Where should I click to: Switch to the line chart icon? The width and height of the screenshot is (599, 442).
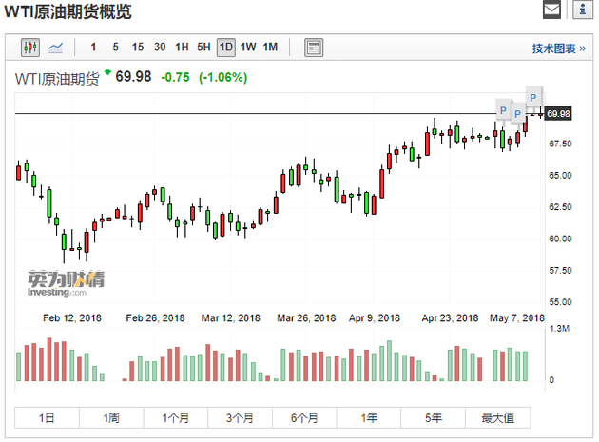(x=56, y=47)
